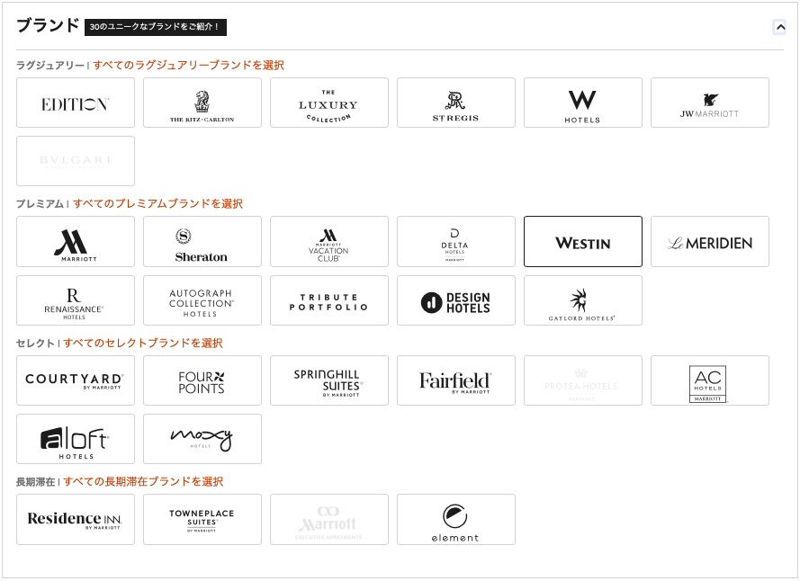The image size is (800, 581).
Task: Click the 30のユニークなブランドをご紹介 badge
Action: (156, 27)
